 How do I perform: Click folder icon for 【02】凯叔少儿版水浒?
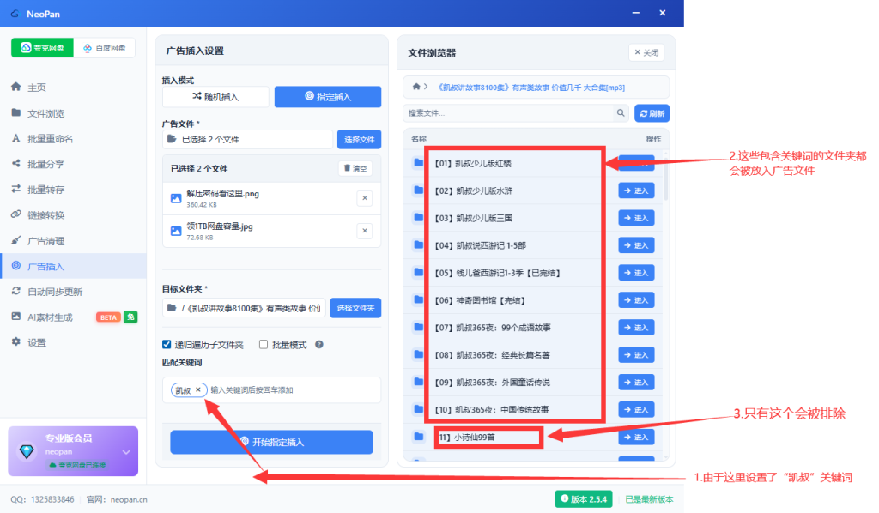tap(418, 190)
